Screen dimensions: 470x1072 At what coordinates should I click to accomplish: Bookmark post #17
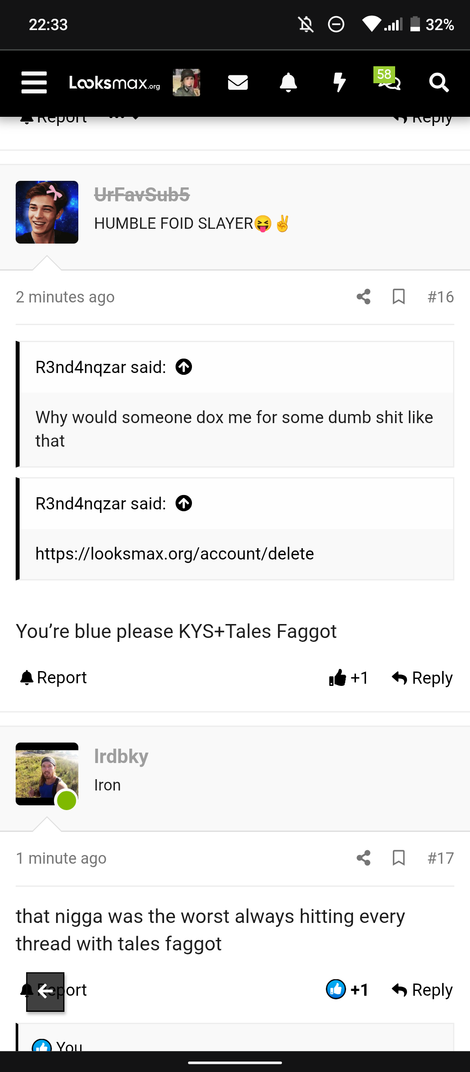(399, 858)
